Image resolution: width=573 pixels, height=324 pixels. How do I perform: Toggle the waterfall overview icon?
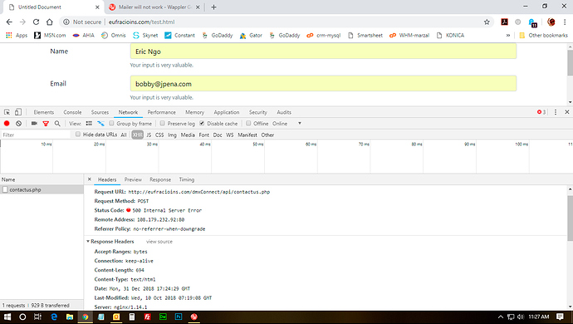tap(100, 124)
